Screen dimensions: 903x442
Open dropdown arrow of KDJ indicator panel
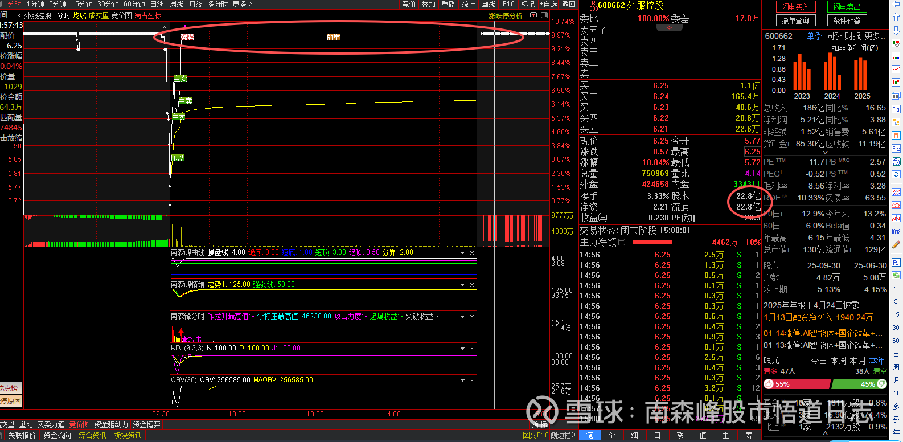pyautogui.click(x=462, y=349)
